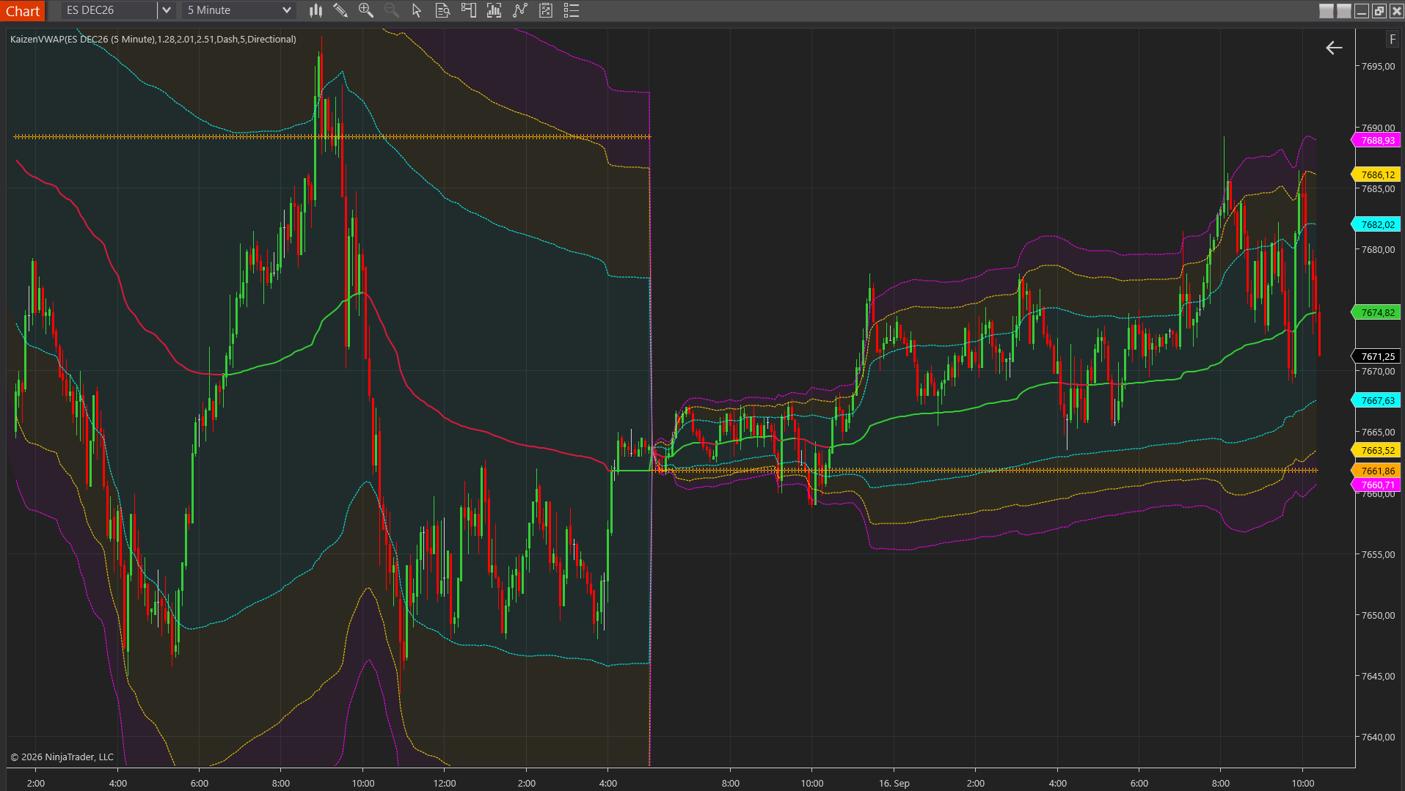The width and height of the screenshot is (1405, 791).
Task: Click the zoom in magnifier icon
Action: tap(365, 10)
